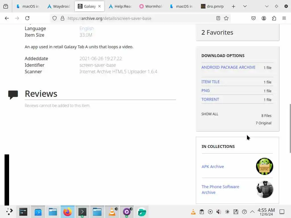Open the PNG download link
This screenshot has width=291, height=218.
[x=205, y=91]
